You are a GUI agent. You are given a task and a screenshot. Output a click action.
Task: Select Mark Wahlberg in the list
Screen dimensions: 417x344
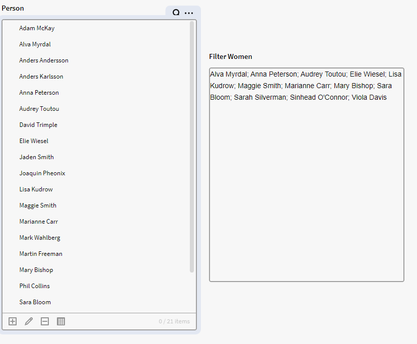pos(40,238)
